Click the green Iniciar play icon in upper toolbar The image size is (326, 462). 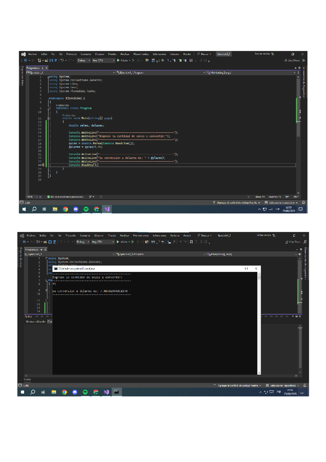[x=118, y=60]
